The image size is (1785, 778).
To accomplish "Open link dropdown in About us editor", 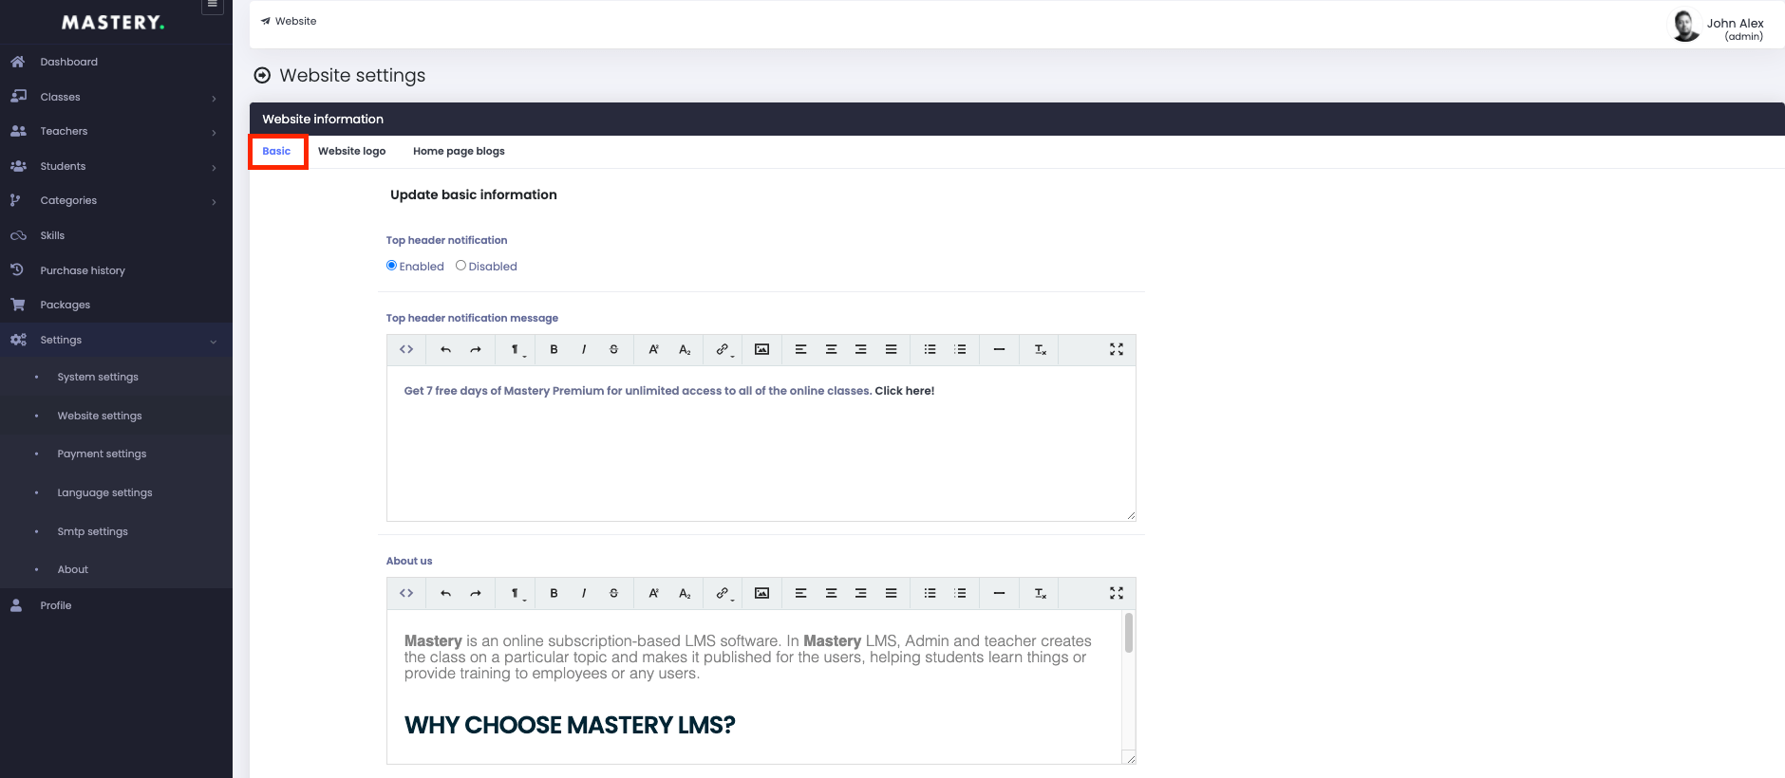I will click(723, 593).
